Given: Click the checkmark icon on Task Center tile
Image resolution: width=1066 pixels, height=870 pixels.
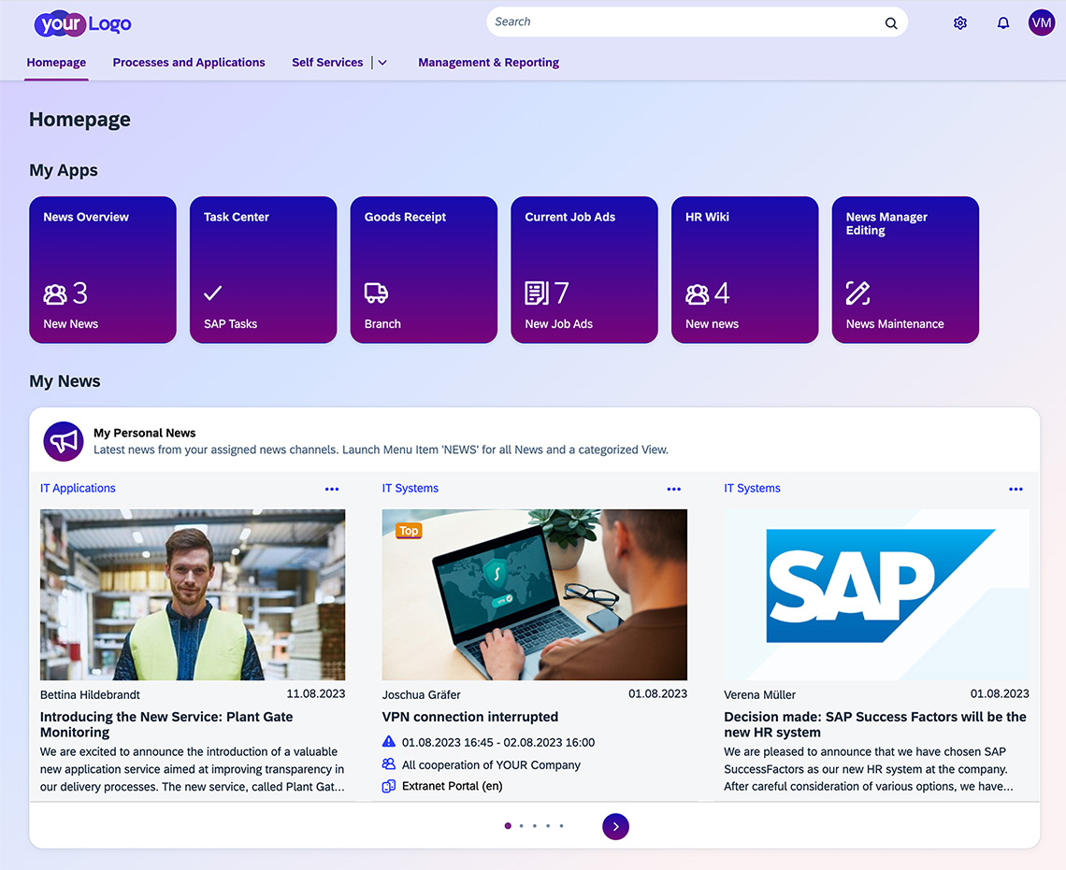Looking at the screenshot, I should pyautogui.click(x=213, y=293).
